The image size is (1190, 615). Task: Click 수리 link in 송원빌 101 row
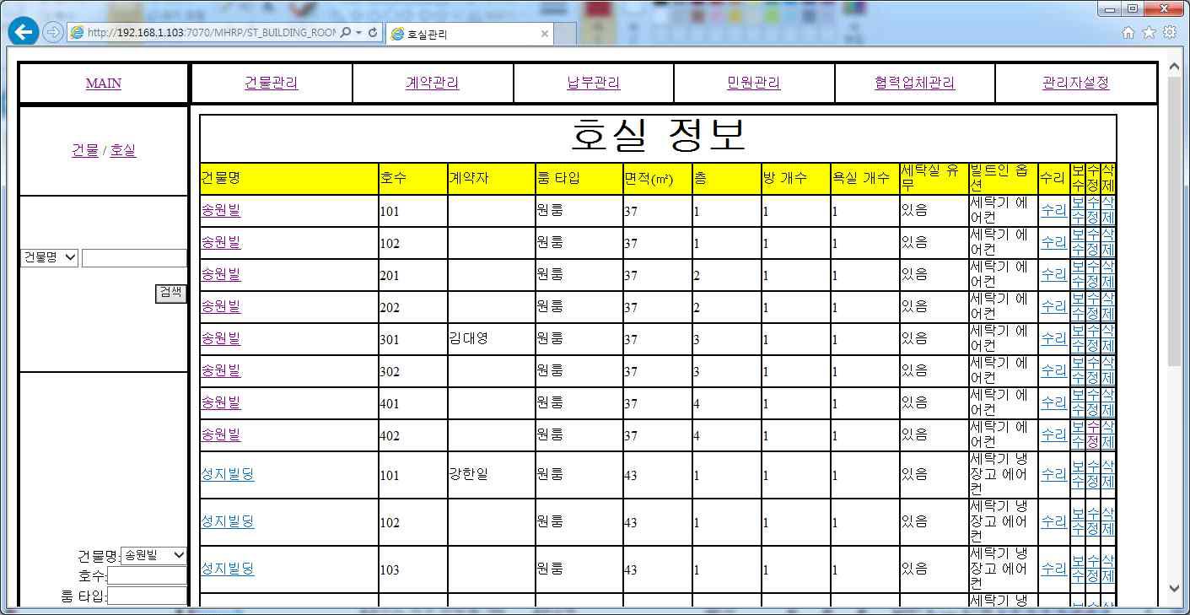point(1053,211)
